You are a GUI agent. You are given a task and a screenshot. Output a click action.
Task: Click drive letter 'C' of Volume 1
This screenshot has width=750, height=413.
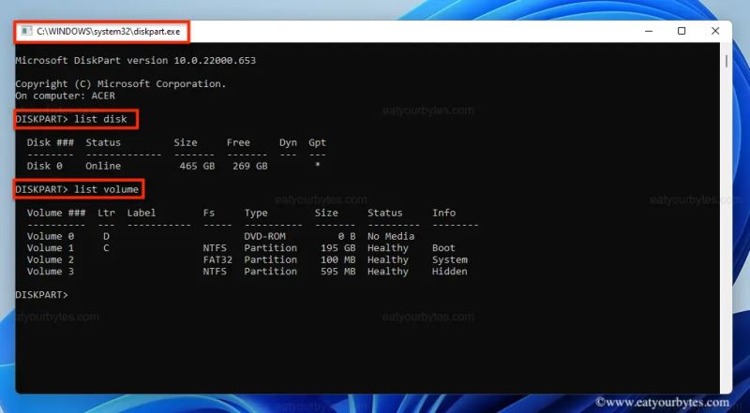coord(106,248)
